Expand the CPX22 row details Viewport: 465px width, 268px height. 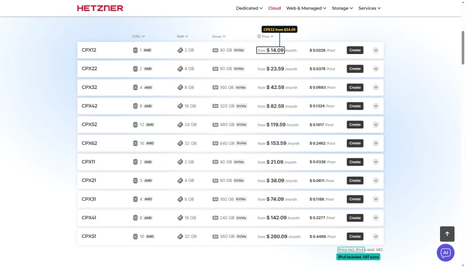[x=375, y=69]
